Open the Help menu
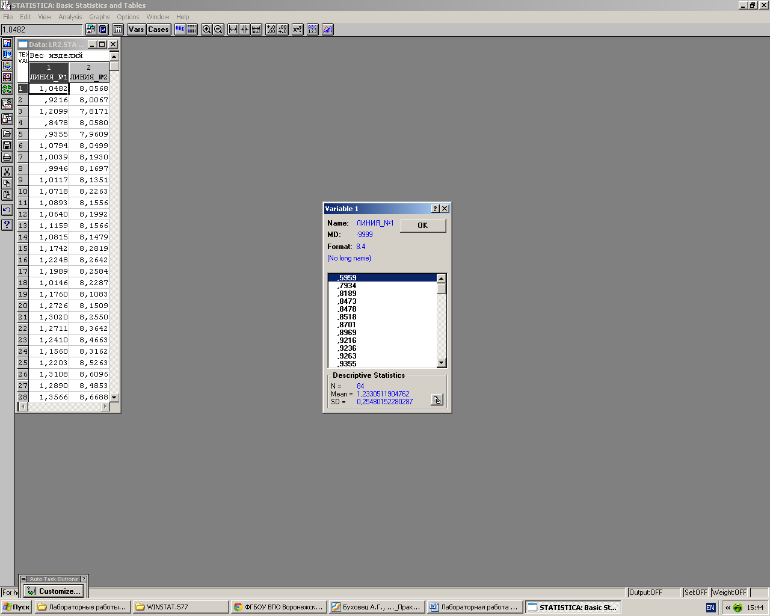 [183, 17]
